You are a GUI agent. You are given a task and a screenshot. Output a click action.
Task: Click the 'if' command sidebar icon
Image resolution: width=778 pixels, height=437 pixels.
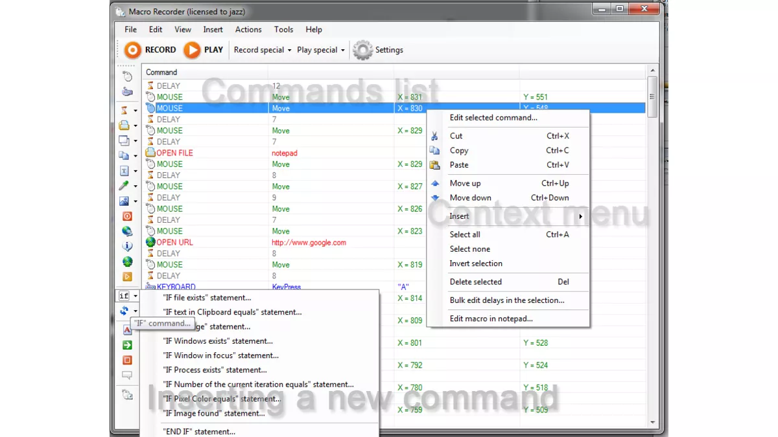point(124,296)
